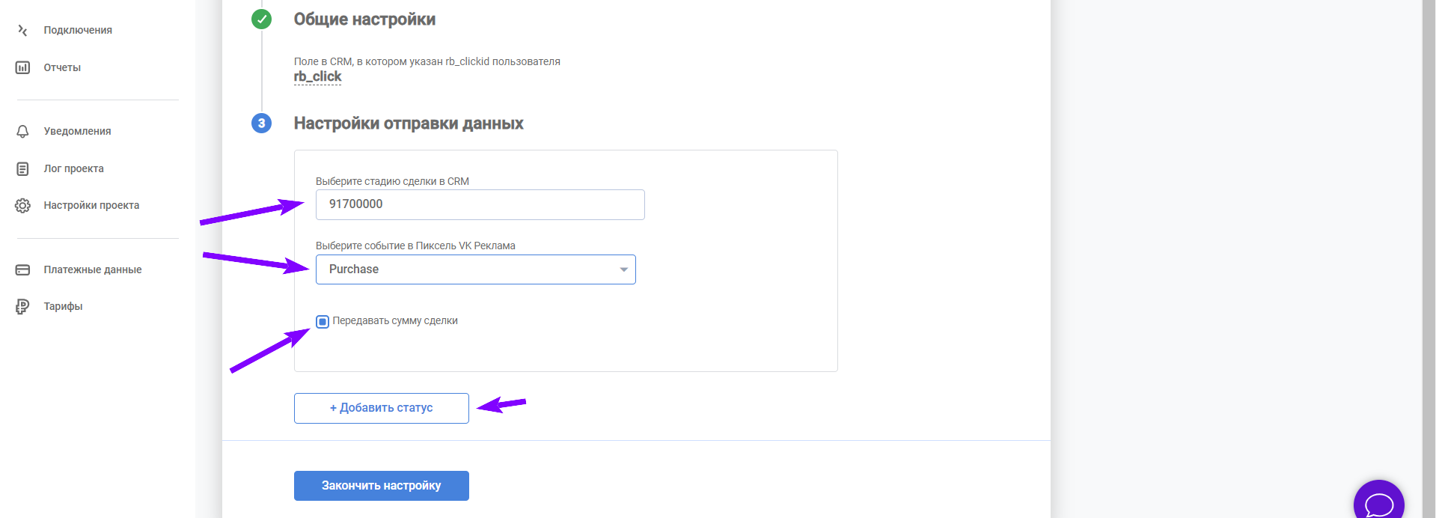The image size is (1436, 518).
Task: Click the Лог проекта document icon
Action: tap(22, 168)
